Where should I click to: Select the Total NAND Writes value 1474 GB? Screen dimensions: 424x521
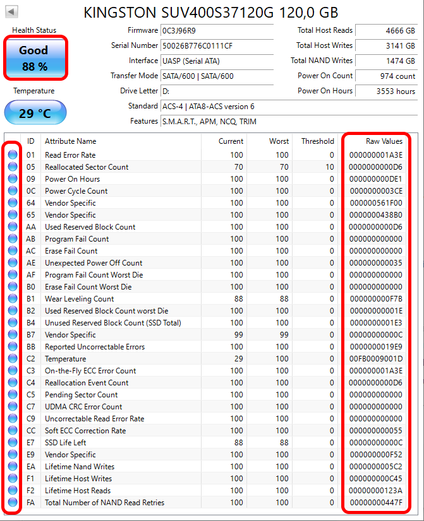point(386,61)
